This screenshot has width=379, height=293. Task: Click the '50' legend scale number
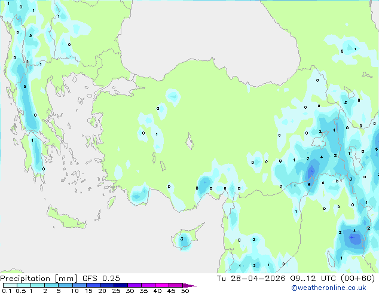pyautogui.click(x=185, y=291)
